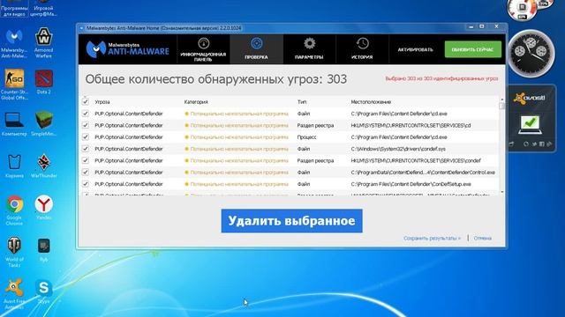Open the Armored Warfare desktop icon
The width and height of the screenshot is (565, 317).
pyautogui.click(x=43, y=42)
